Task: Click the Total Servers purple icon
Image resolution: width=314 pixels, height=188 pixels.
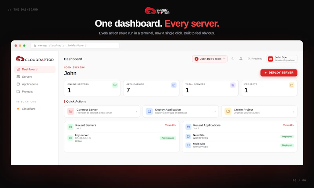Action: [233, 85]
